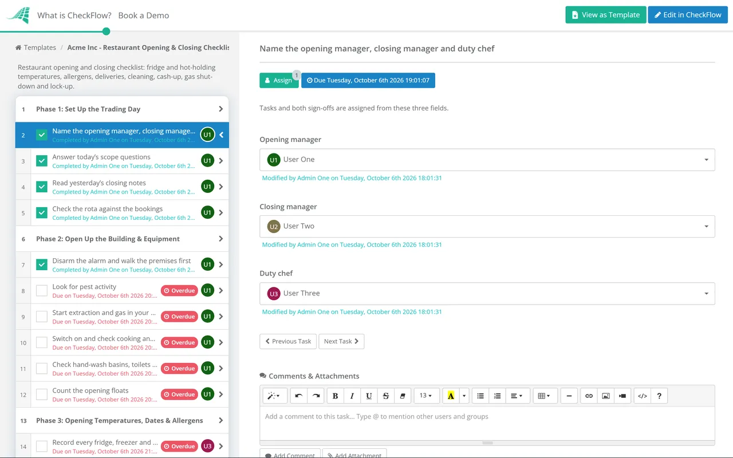Toggle bold formatting
Image resolution: width=733 pixels, height=458 pixels.
(x=335, y=396)
